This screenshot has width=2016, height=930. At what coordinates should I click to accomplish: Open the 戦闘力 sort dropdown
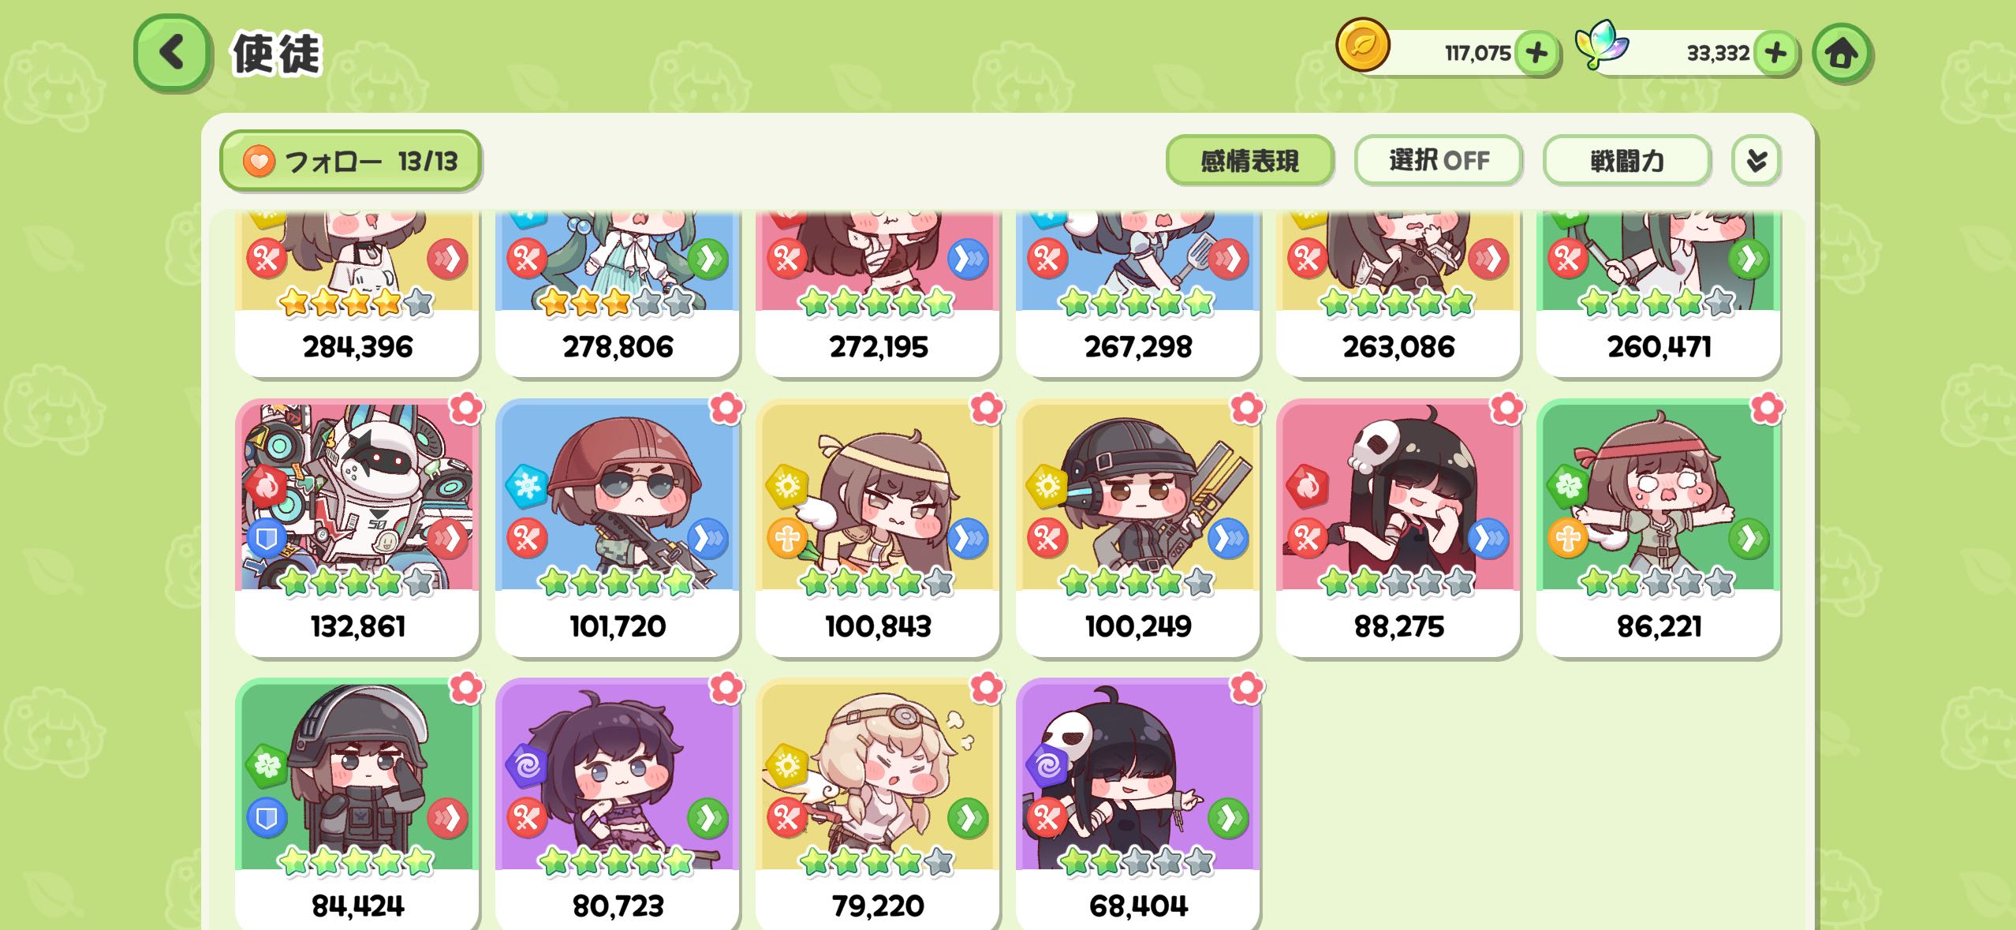[1627, 161]
